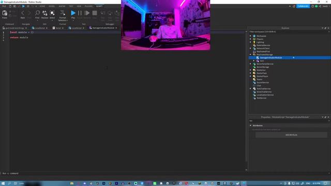Select Players in Explorer
The image size is (331, 186).
260,39
